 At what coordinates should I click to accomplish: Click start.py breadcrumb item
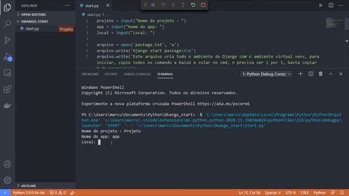tap(94, 15)
